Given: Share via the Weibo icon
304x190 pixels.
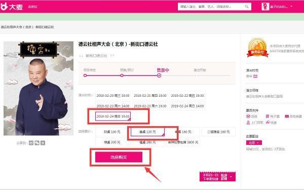Looking at the screenshot, I should point(31,143).
